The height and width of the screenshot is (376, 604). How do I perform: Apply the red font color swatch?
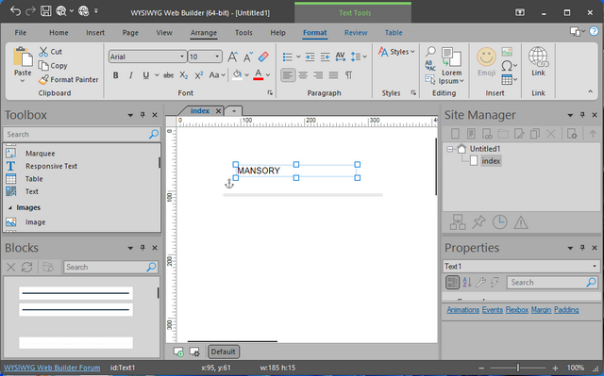coord(258,75)
